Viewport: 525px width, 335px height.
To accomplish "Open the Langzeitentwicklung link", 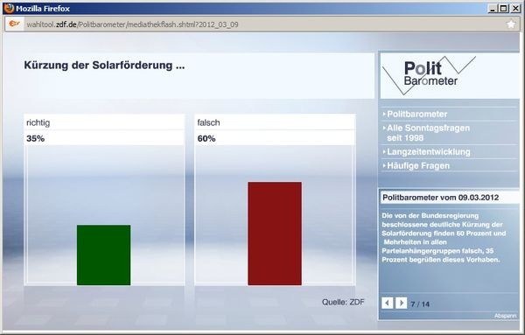I will (428, 152).
